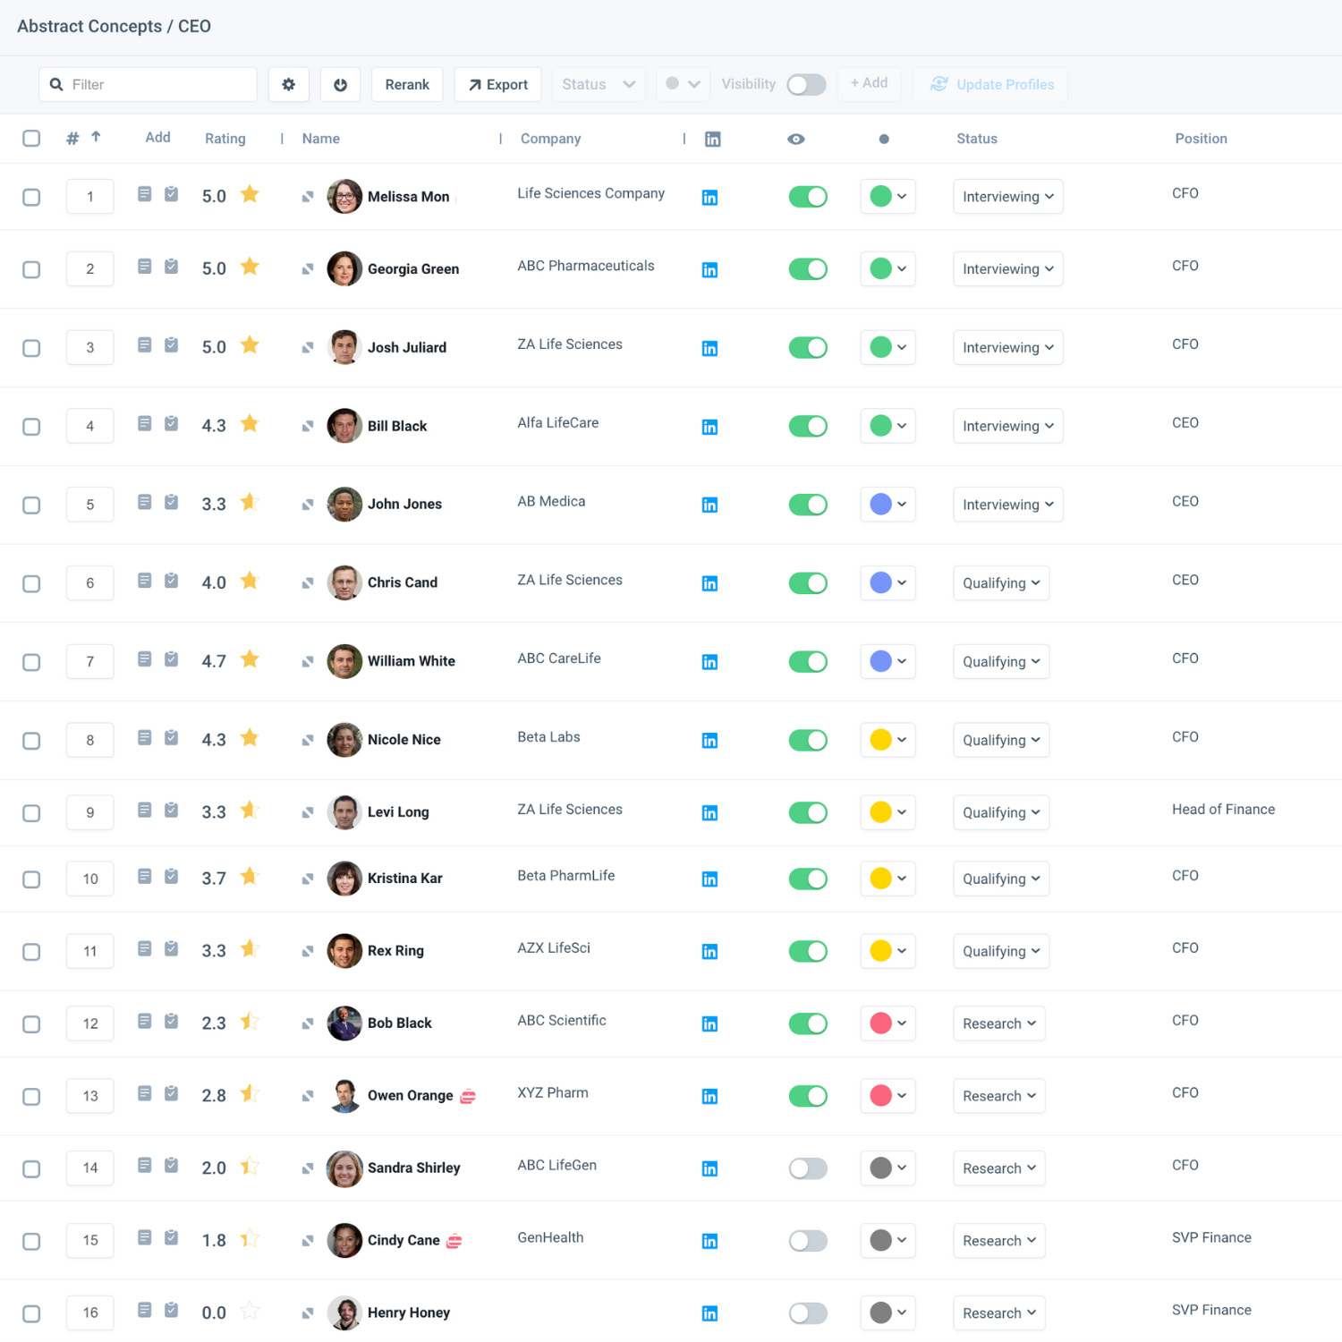Open the notes icon for Georgia Green

point(144,267)
